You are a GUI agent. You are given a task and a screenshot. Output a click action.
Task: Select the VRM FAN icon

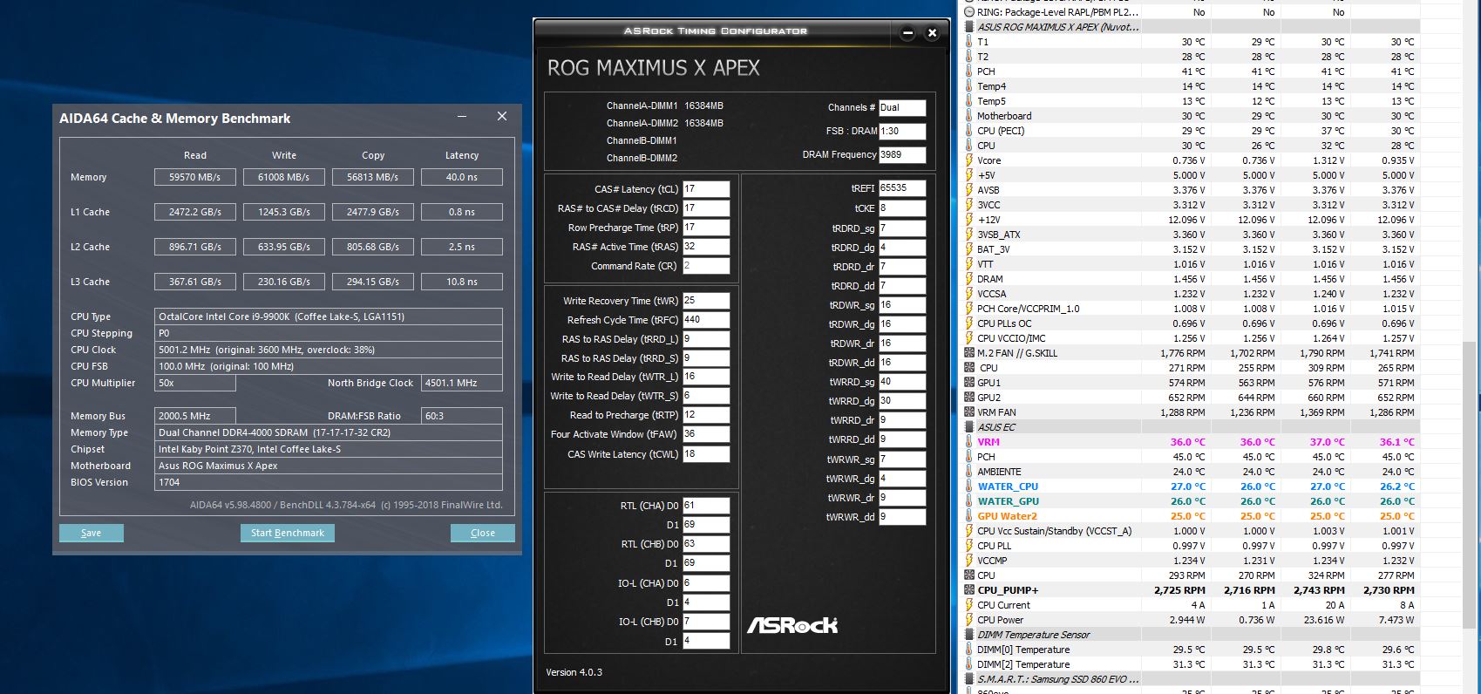coord(969,412)
